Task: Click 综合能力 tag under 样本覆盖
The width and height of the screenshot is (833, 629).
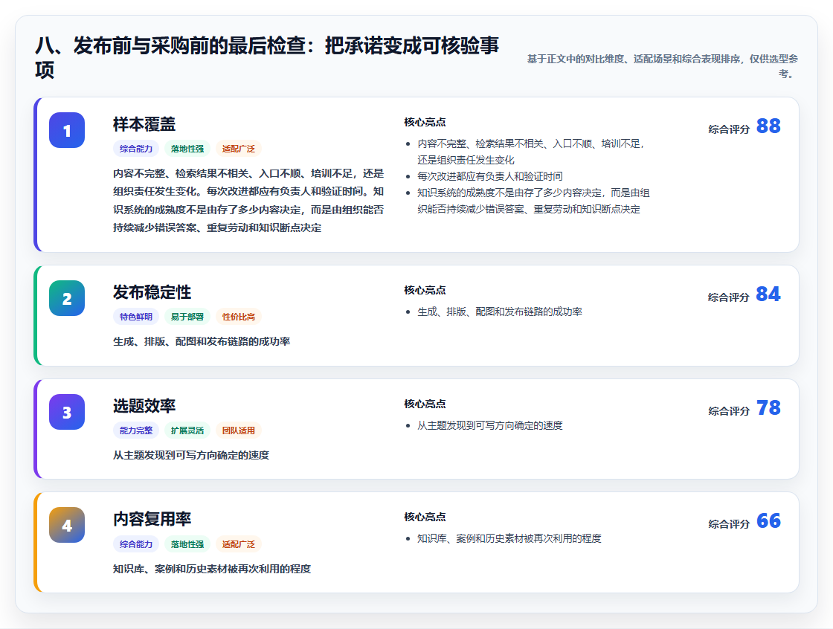Action: [x=136, y=149]
